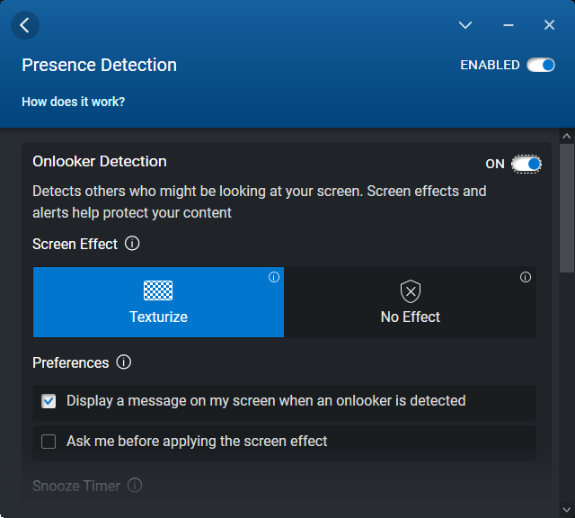The width and height of the screenshot is (575, 518).
Task: Open the title bar chevron dropdown
Action: [x=465, y=25]
